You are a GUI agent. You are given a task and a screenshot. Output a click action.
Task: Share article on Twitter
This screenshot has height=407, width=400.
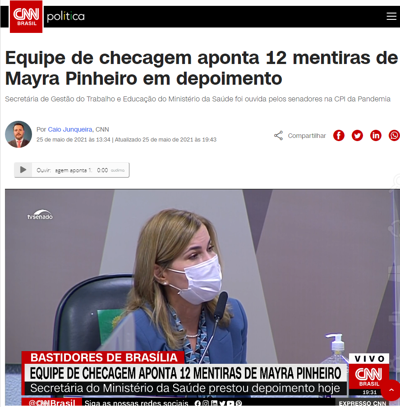tap(357, 136)
